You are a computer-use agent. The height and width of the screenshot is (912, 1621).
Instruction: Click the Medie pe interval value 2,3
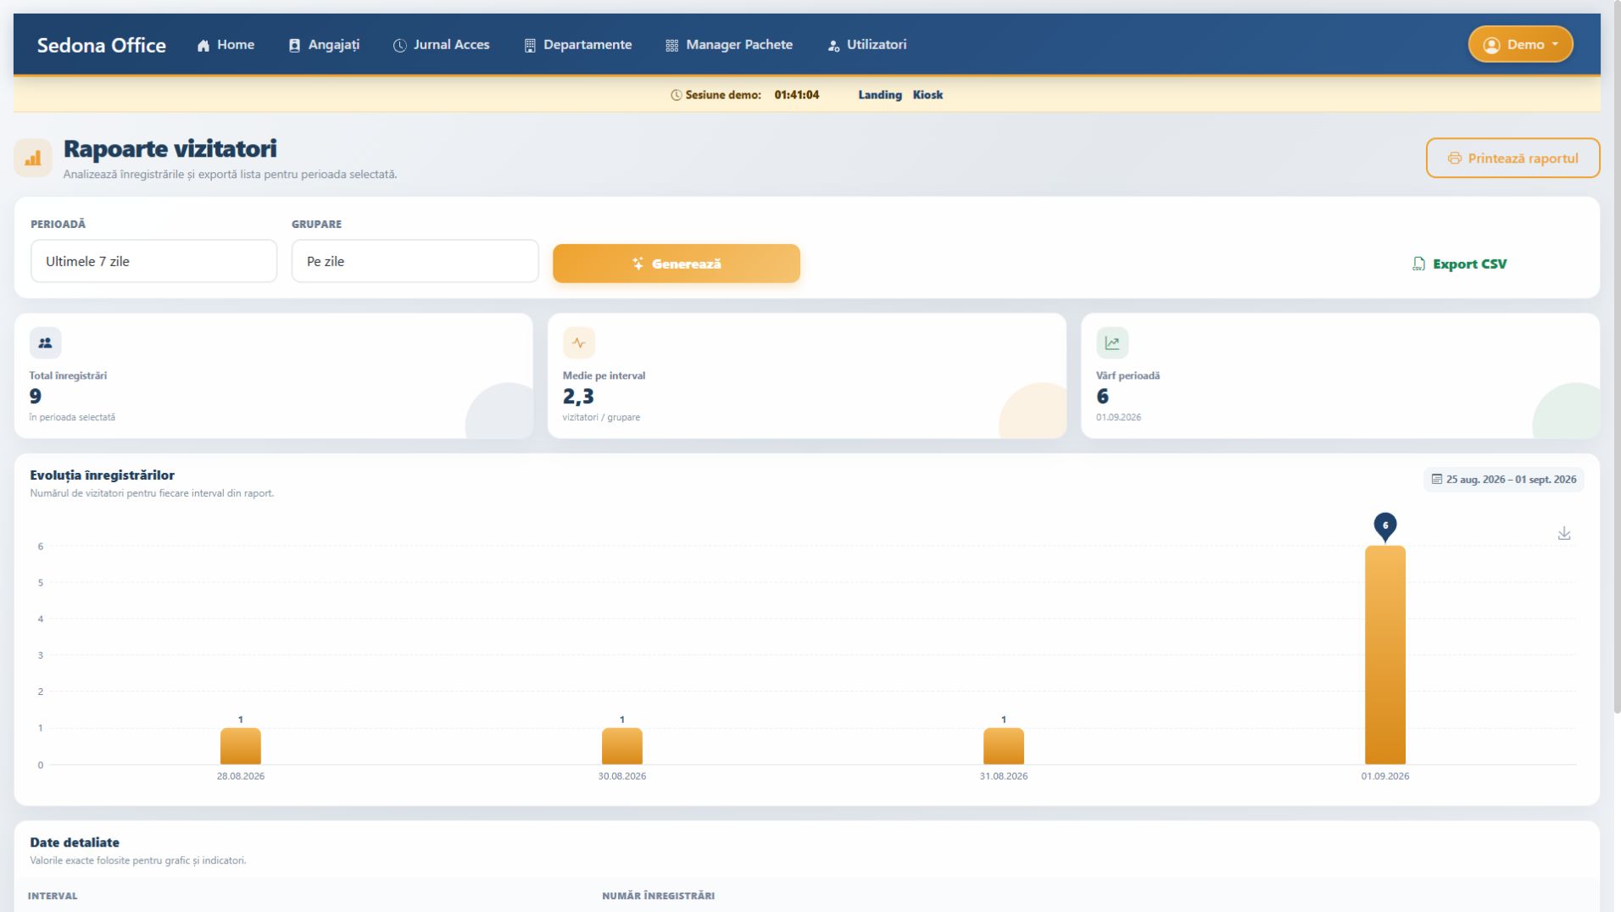pos(578,397)
